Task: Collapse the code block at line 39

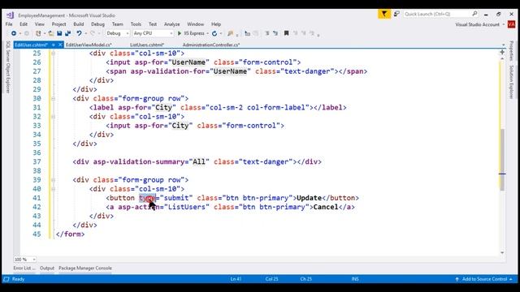Action: (53, 180)
